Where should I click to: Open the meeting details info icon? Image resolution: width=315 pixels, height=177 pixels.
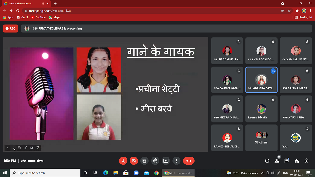[267, 161]
